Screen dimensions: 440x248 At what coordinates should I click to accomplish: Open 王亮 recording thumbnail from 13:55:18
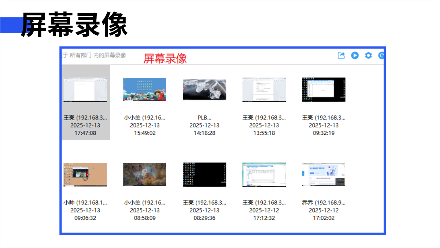pyautogui.click(x=264, y=89)
